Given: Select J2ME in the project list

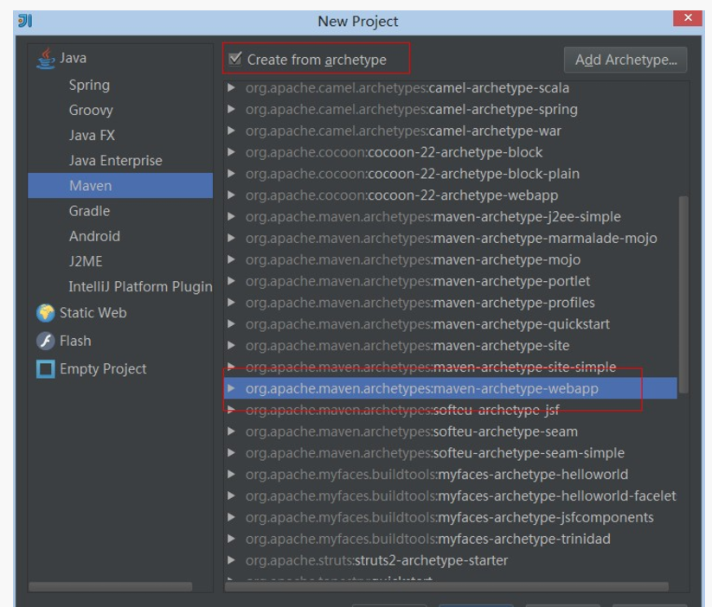Looking at the screenshot, I should pos(86,261).
